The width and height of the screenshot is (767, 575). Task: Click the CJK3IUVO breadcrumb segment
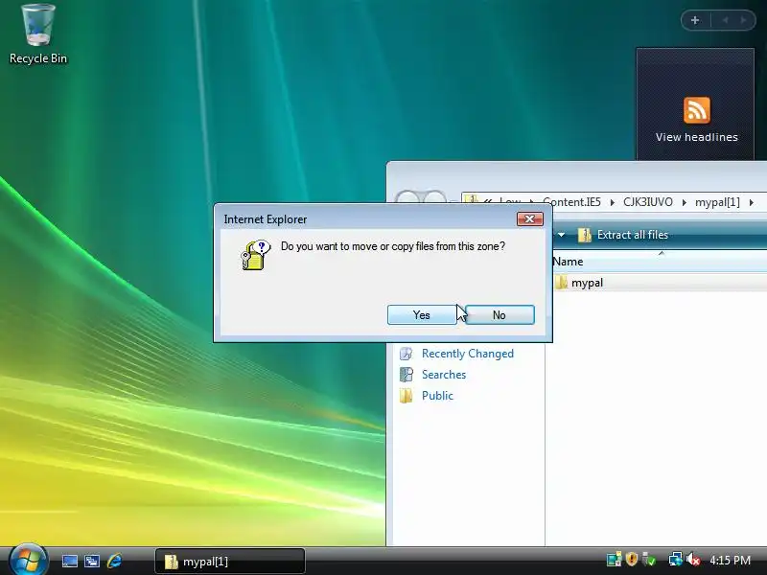coord(648,202)
